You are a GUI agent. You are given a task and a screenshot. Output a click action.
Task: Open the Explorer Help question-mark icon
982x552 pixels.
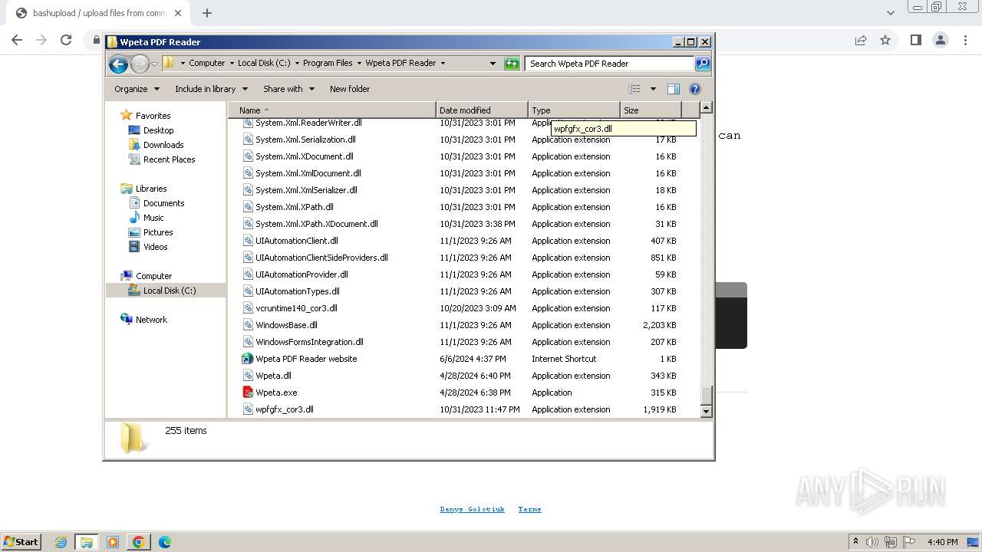coord(695,89)
